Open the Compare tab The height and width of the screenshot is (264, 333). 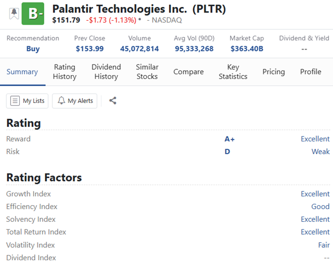tap(188, 71)
